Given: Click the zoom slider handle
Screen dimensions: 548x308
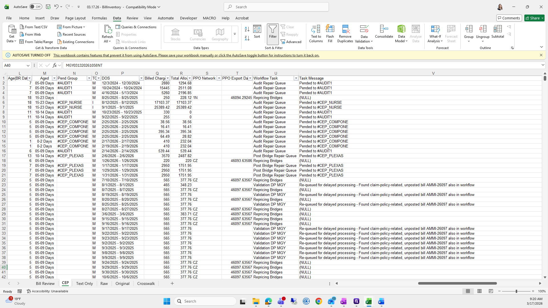Looking at the screenshot, I should tap(516, 291).
